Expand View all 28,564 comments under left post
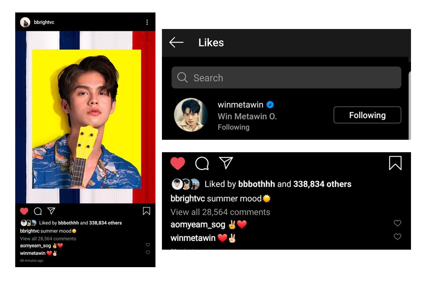This screenshot has width=429, height=286. 48,239
